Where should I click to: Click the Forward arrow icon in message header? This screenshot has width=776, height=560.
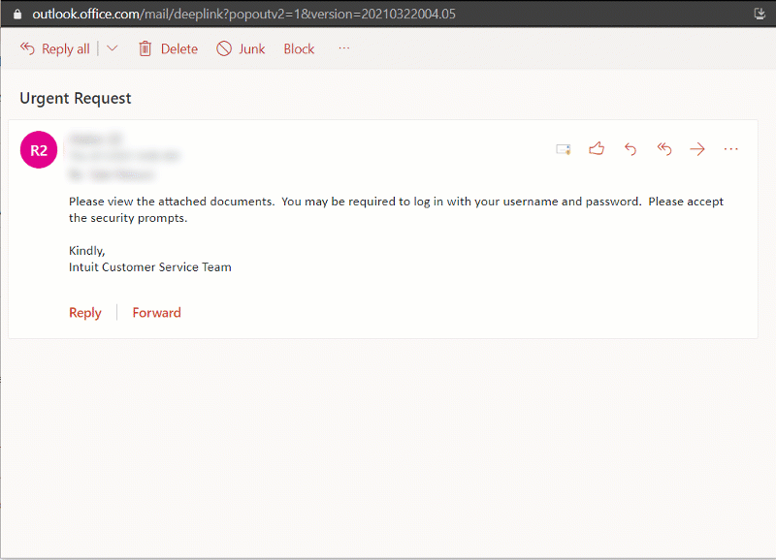click(696, 148)
